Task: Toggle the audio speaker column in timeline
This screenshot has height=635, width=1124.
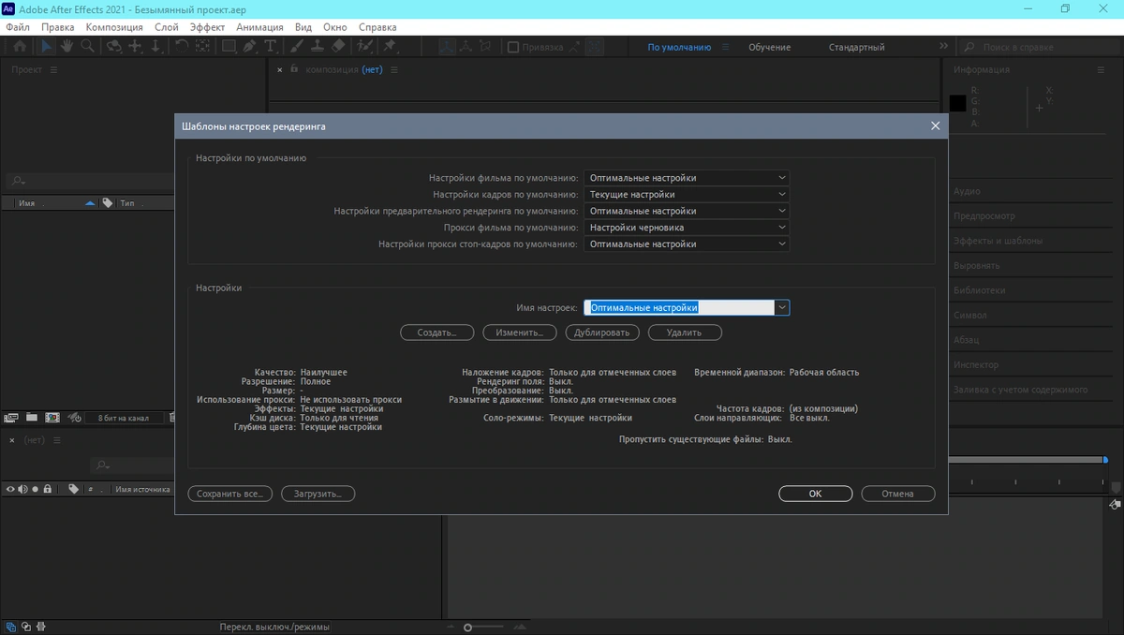Action: [22, 489]
